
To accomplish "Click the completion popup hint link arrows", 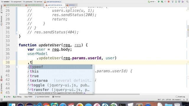I will click(84, 93).
